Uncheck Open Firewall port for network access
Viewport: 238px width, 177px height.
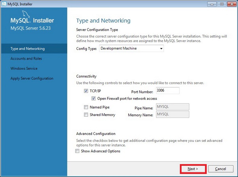[93, 98]
